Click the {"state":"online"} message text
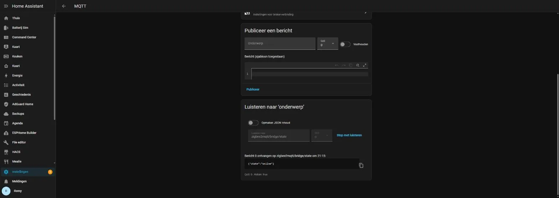 [x=261, y=164]
